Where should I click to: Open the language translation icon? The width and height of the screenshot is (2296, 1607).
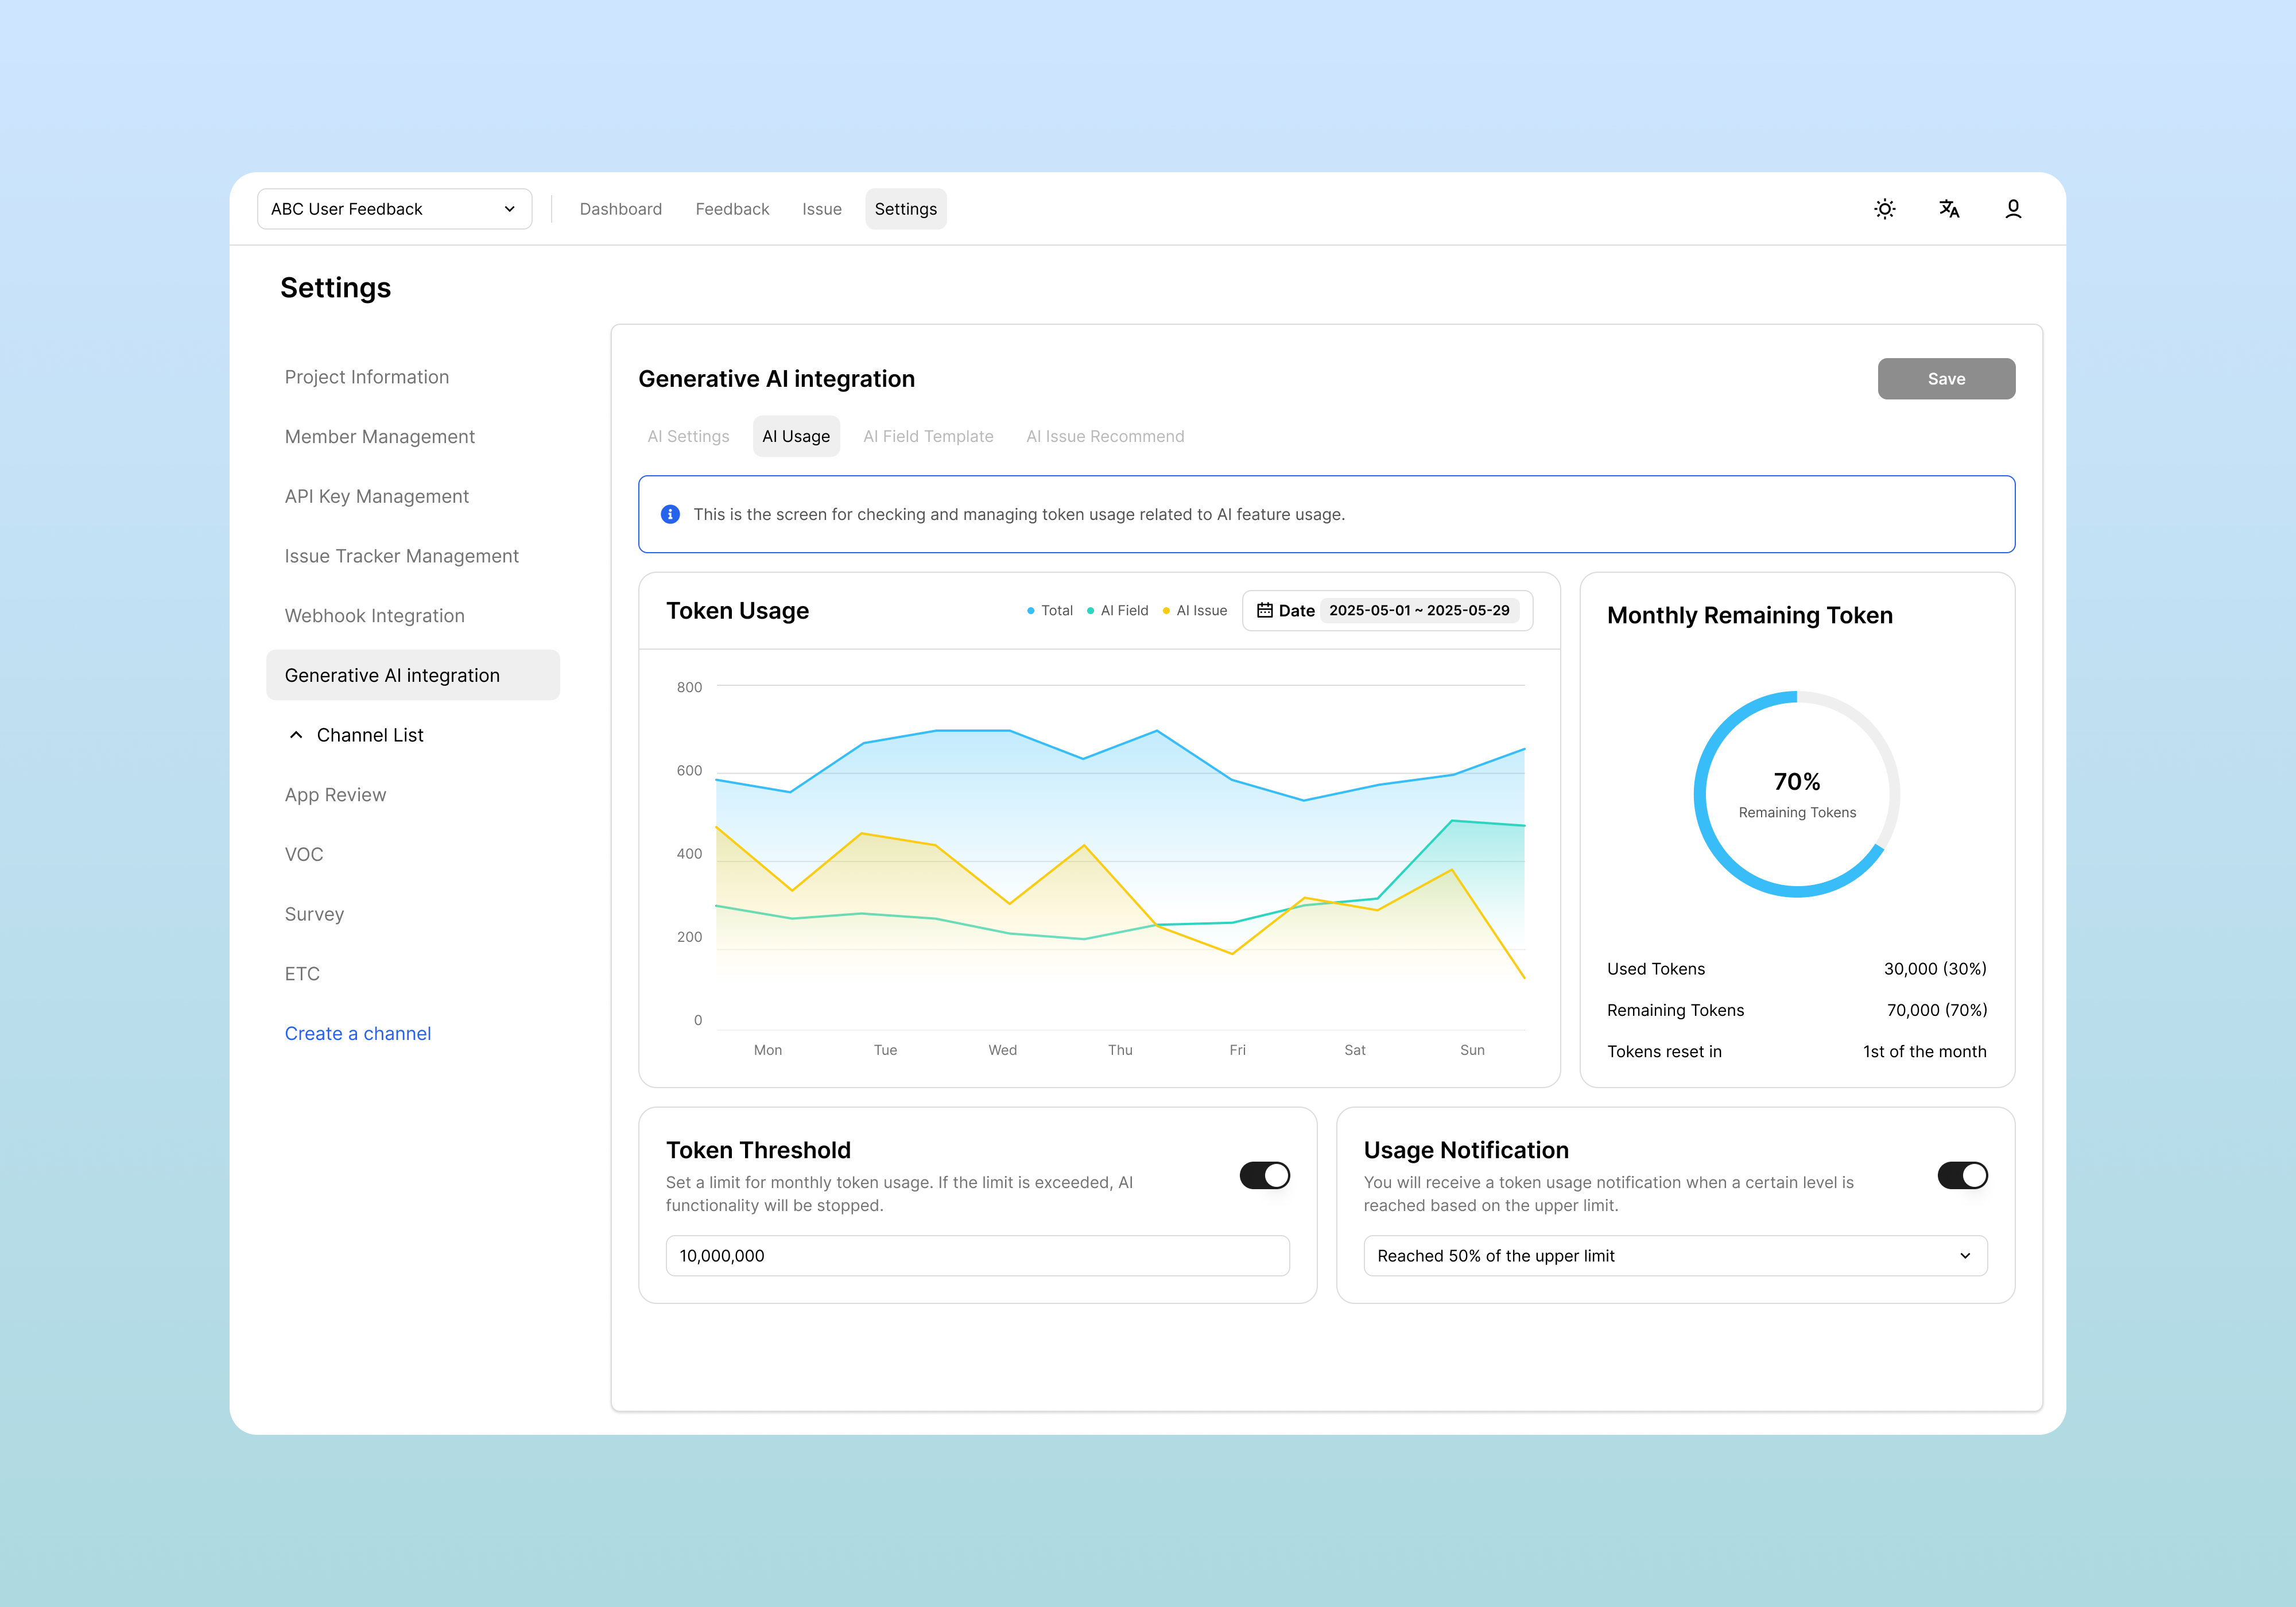[1948, 209]
